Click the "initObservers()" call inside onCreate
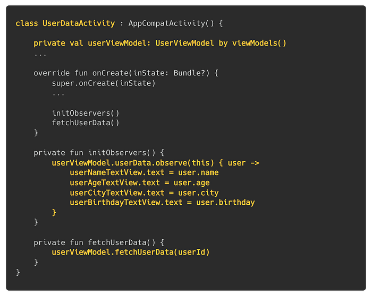Viewport: 372px width, 296px height. [86, 113]
